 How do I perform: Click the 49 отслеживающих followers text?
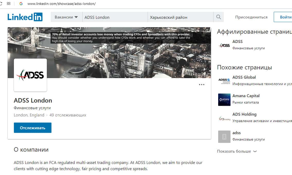68,115
